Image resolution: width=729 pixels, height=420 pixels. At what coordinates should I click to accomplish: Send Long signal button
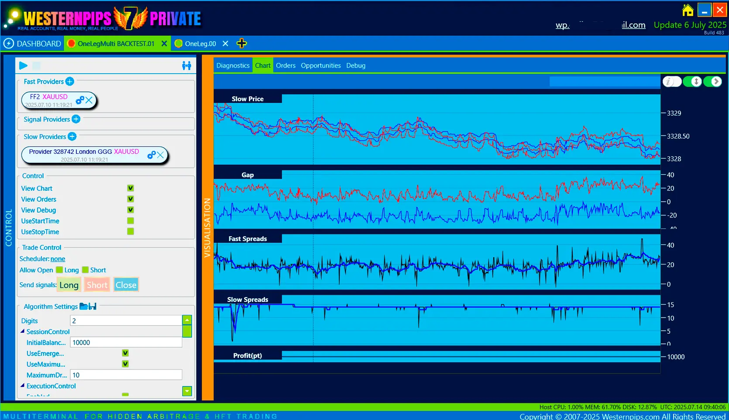[69, 285]
